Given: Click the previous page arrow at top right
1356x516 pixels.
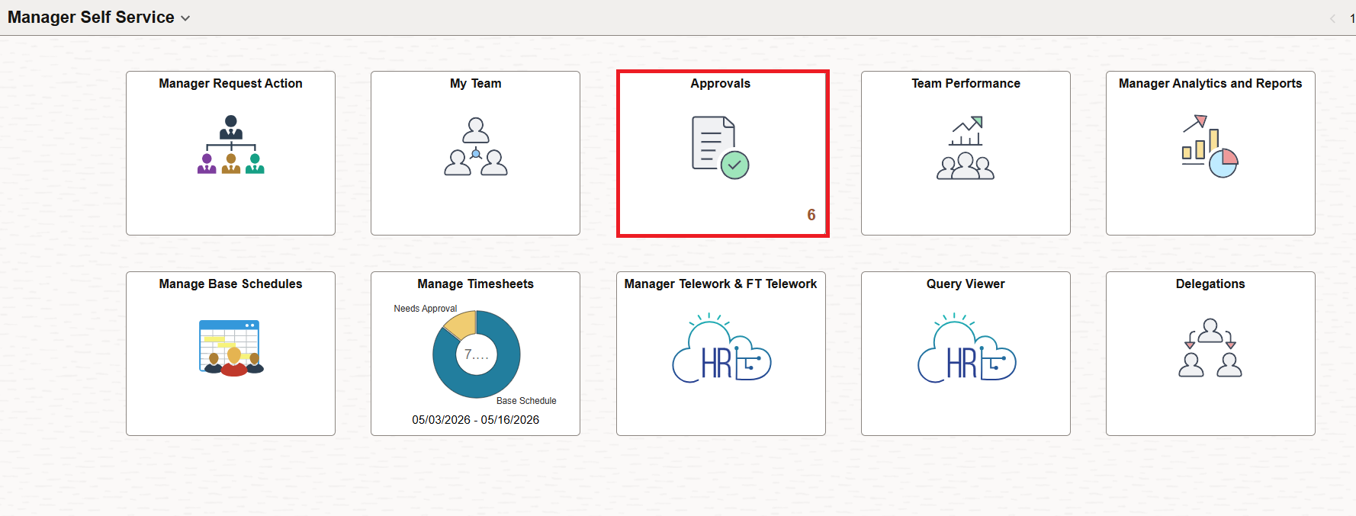Looking at the screenshot, I should pos(1332,18).
